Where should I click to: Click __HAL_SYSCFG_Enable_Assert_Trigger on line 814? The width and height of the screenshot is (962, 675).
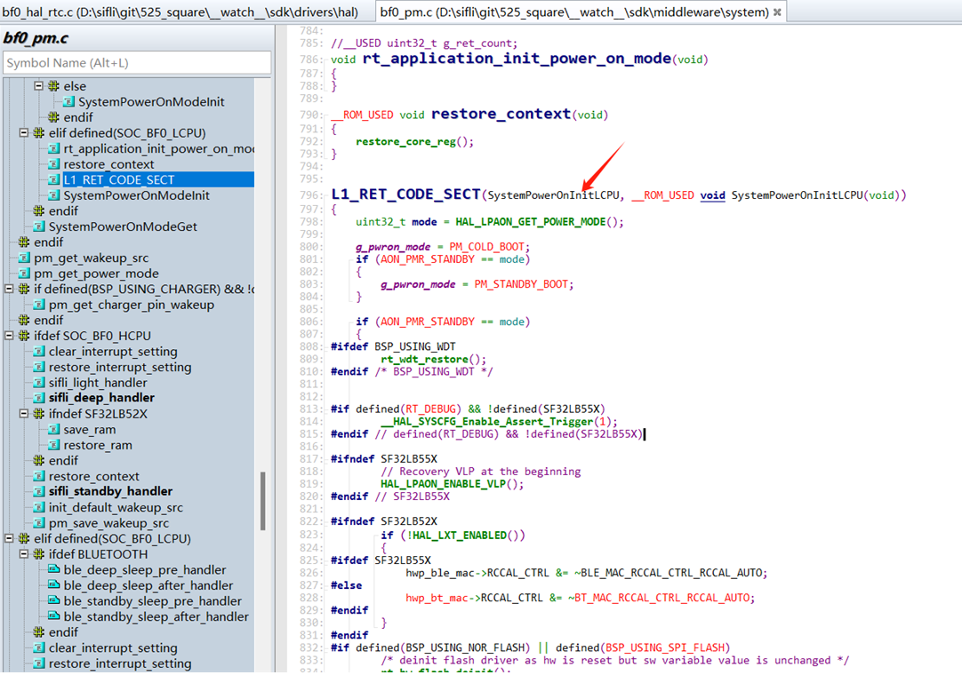(487, 421)
